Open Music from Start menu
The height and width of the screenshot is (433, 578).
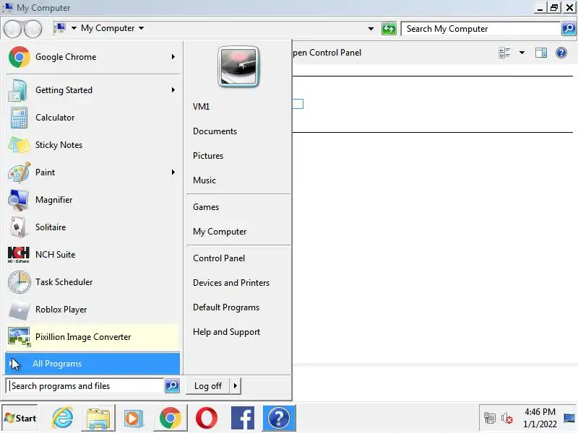click(204, 180)
